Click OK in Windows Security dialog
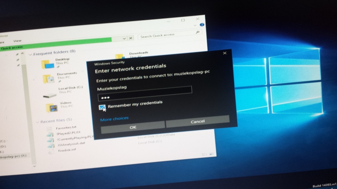This screenshot has width=337, height=189. point(133,127)
